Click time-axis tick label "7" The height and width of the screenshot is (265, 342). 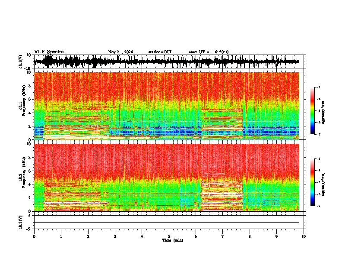(223, 236)
